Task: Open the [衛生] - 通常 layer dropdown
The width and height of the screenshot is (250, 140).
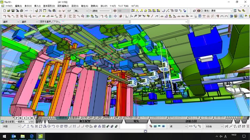Action: [x=231, y=11]
